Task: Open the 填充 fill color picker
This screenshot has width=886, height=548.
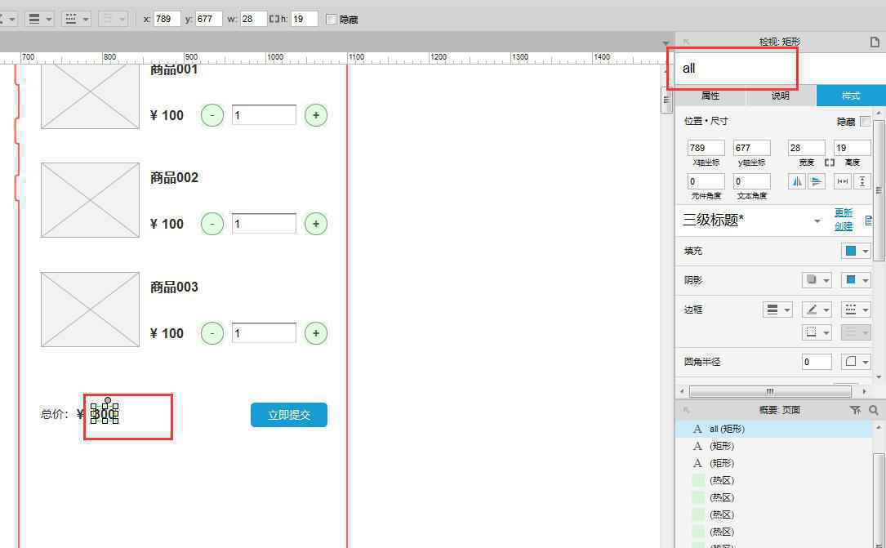Action: pyautogui.click(x=856, y=251)
